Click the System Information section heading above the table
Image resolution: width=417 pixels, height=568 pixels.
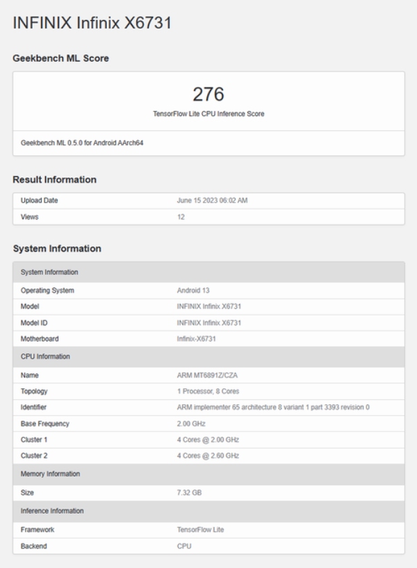point(57,249)
